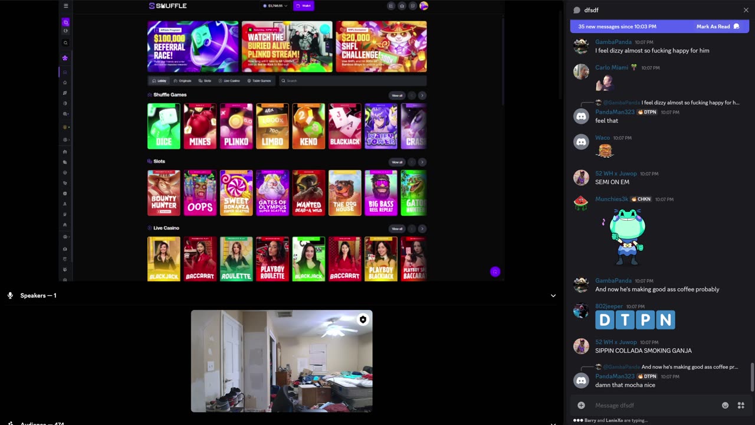Open the Limbo game tile

point(273,126)
